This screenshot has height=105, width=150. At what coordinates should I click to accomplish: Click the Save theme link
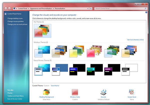[x=55, y=86]
